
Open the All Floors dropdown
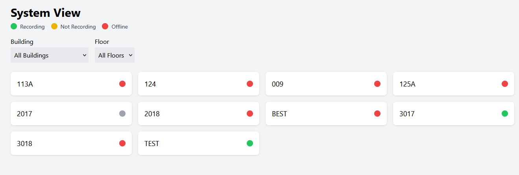tap(115, 55)
